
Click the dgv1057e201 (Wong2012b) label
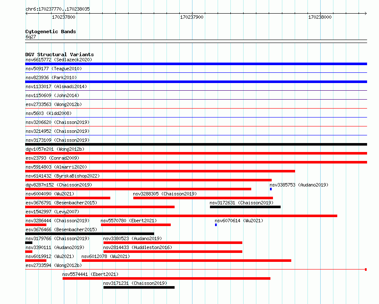pyautogui.click(x=55, y=149)
